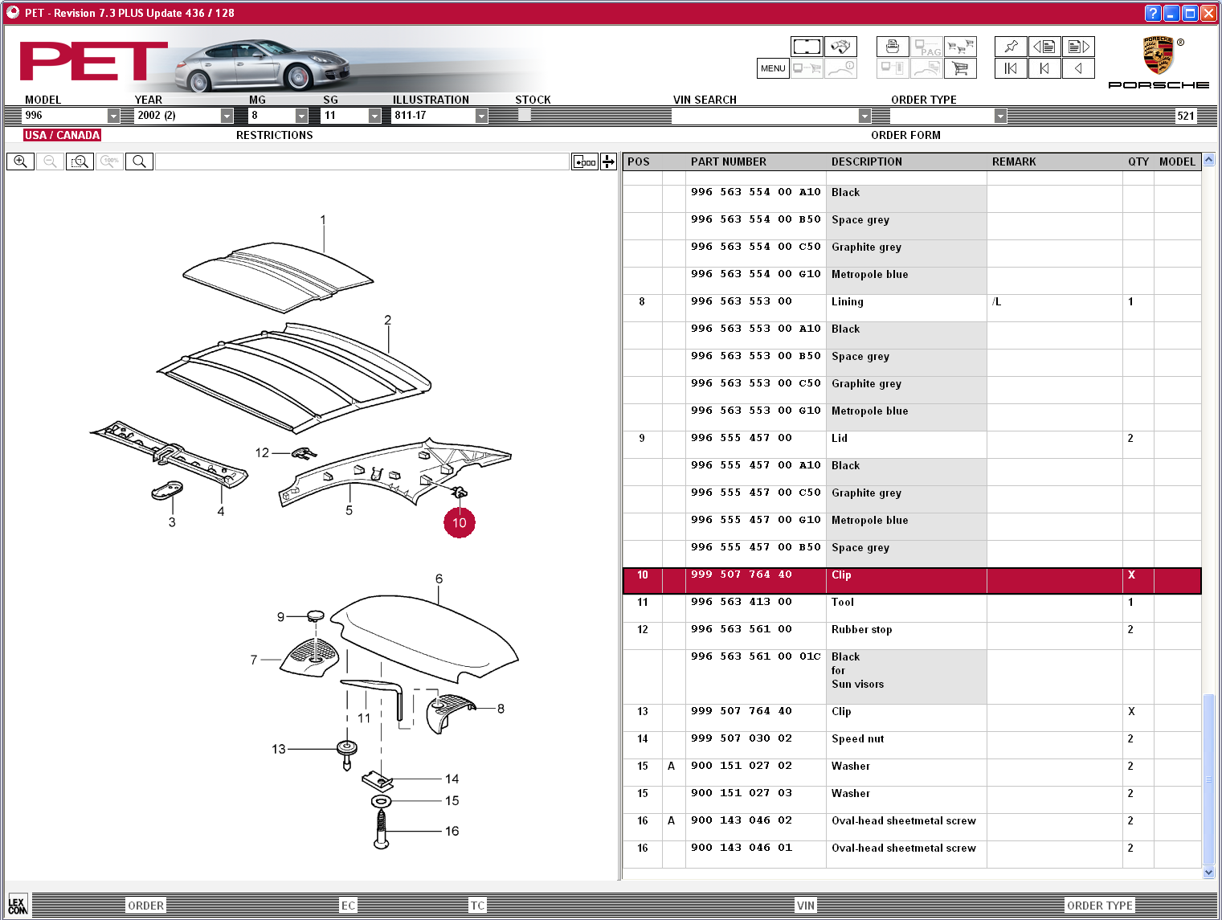Click the multiple shopping carts icon
The height and width of the screenshot is (920, 1222).
[960, 47]
